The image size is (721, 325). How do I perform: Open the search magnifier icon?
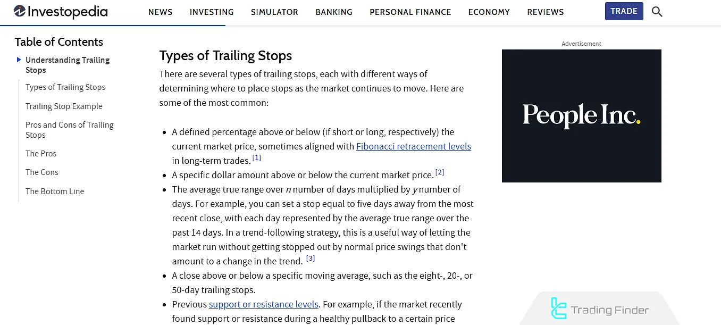pos(657,11)
